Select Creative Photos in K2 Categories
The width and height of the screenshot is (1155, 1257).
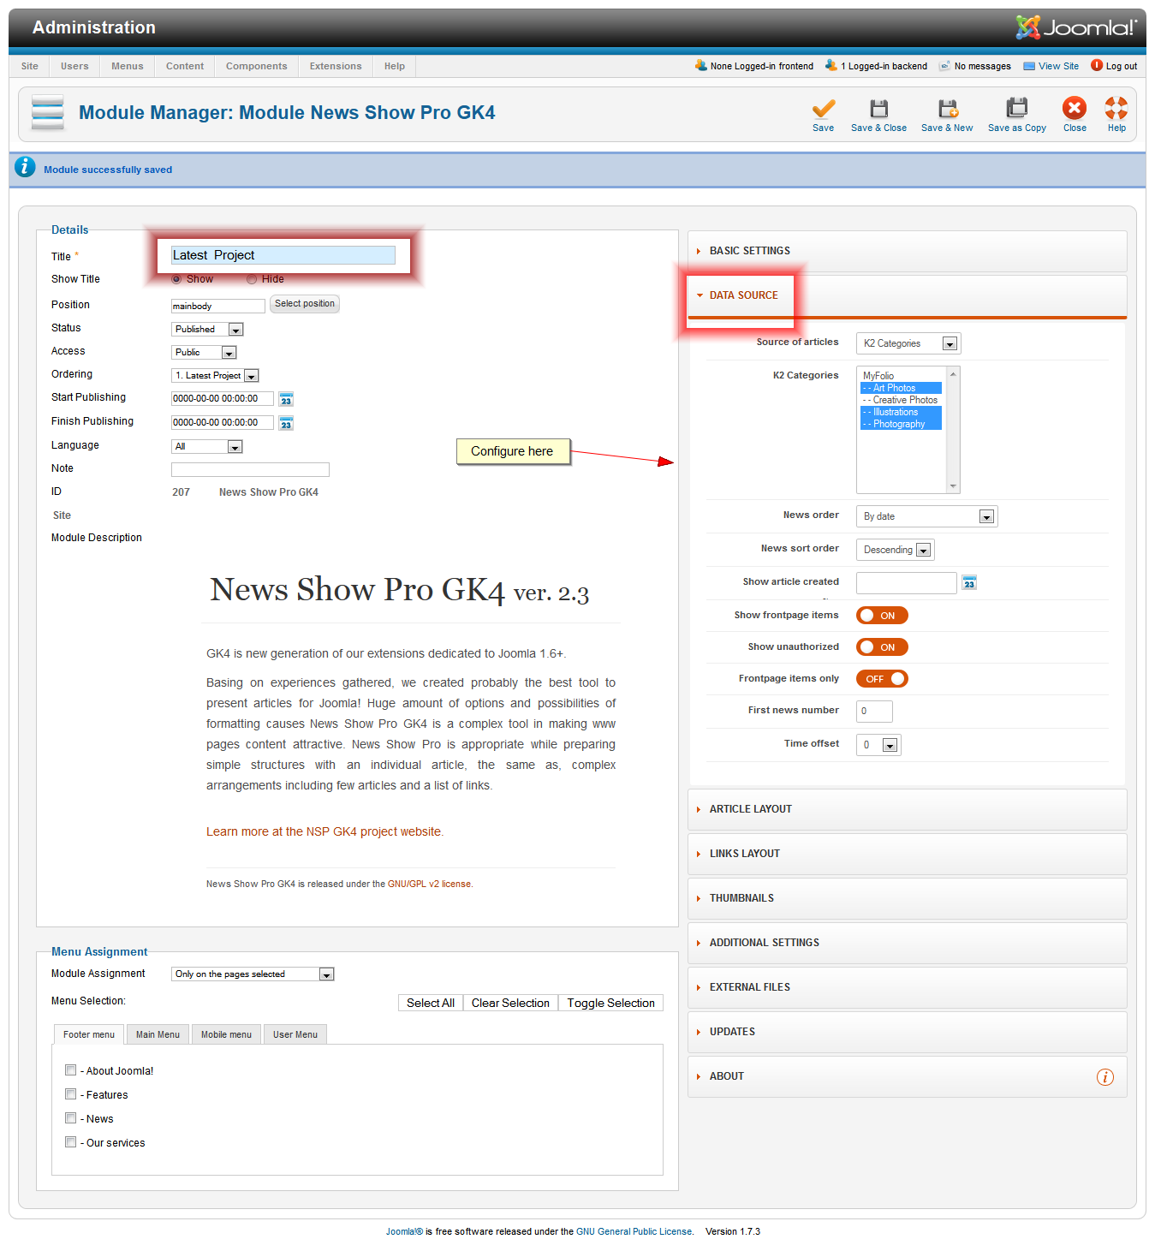[x=901, y=400]
